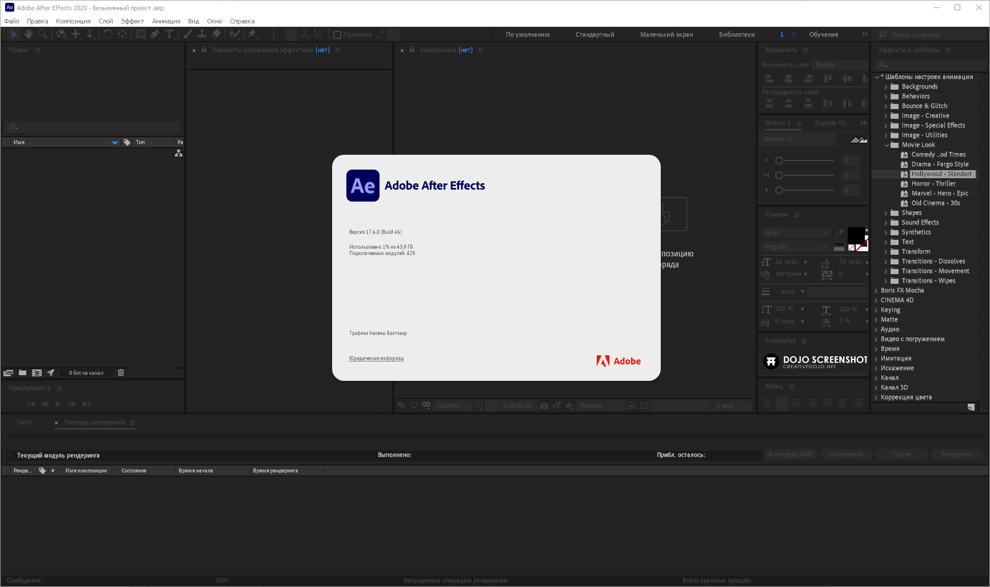Toggle channel display with the color wheel icon
The image size is (990, 587).
click(x=569, y=405)
